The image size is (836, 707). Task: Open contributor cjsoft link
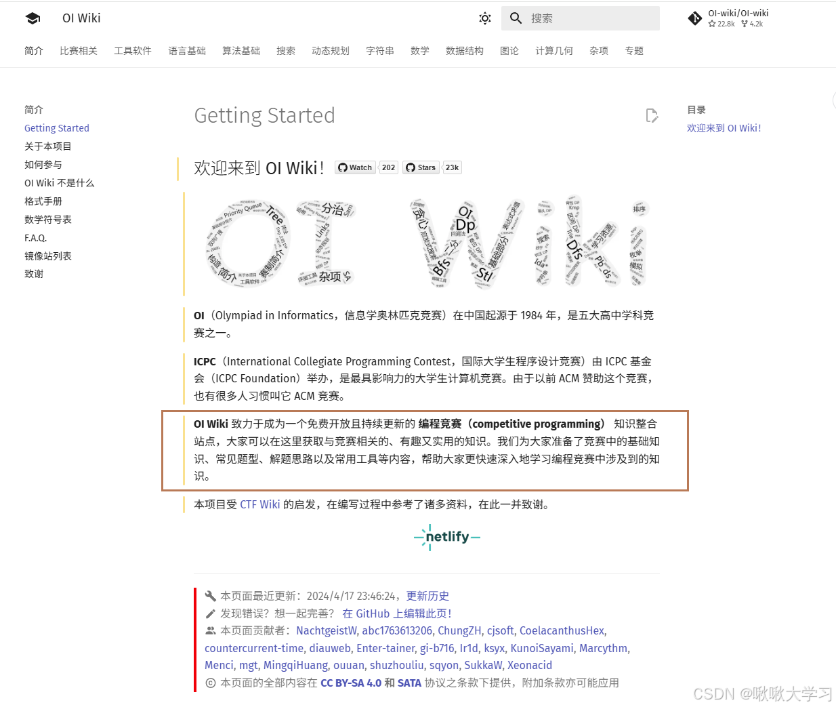click(500, 630)
